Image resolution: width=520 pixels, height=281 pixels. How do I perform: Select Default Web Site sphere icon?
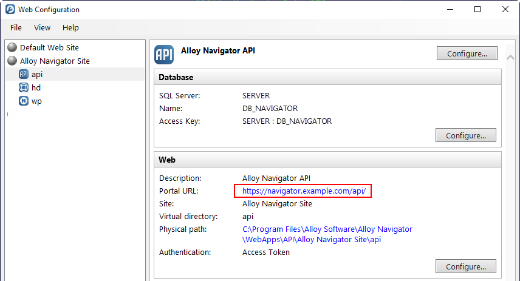pyautogui.click(x=12, y=47)
